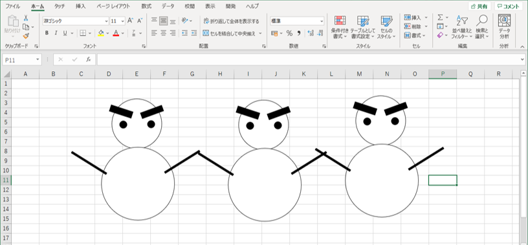The height and width of the screenshot is (245, 528).
Task: Click the コメント (Comments) button
Action: click(509, 6)
